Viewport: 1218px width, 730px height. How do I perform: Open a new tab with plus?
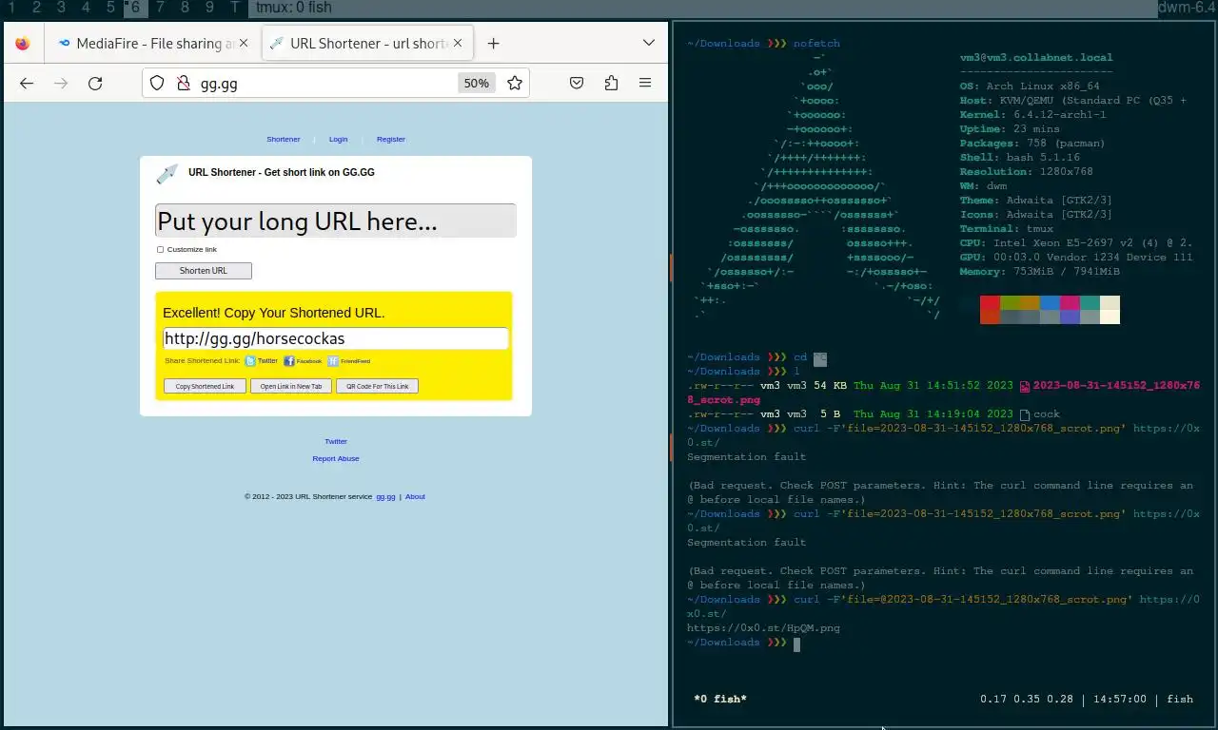(x=493, y=44)
